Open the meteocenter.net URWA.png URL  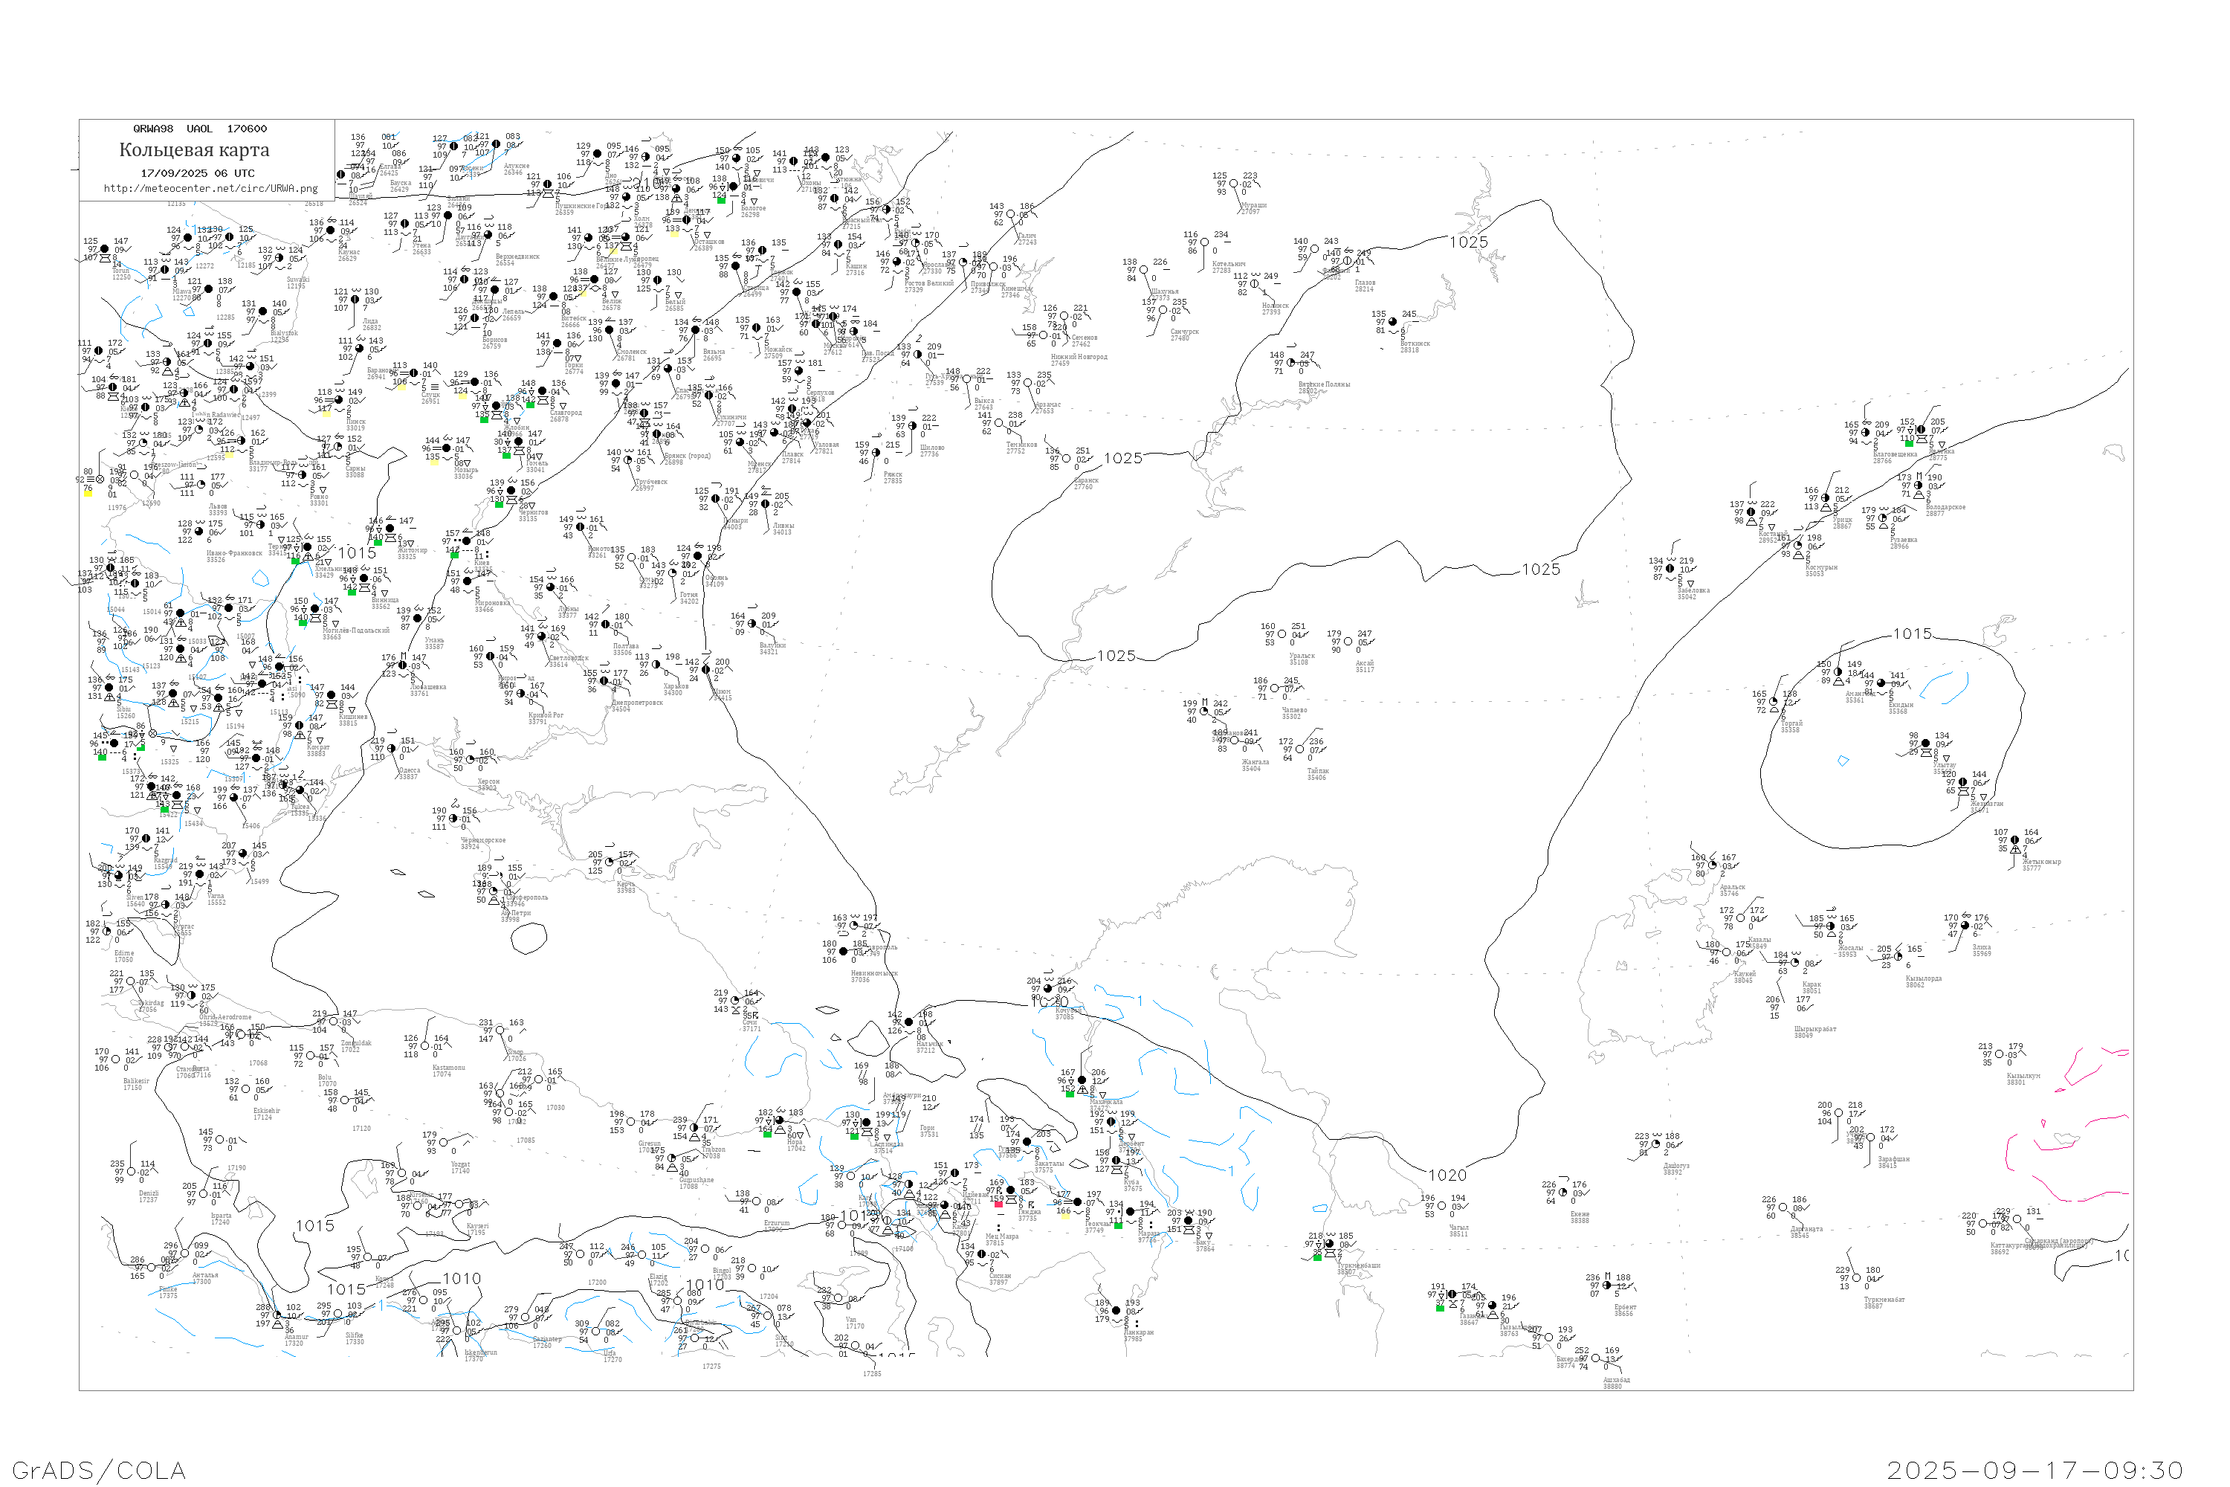coord(210,189)
